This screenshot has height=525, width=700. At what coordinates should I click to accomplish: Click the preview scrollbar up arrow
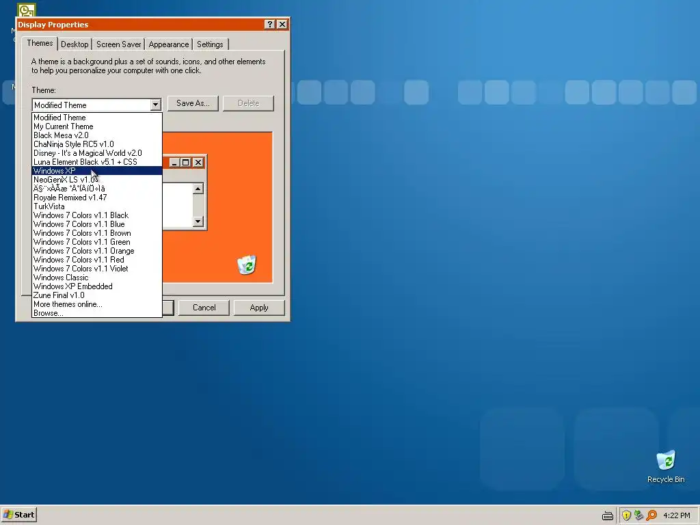pyautogui.click(x=198, y=189)
